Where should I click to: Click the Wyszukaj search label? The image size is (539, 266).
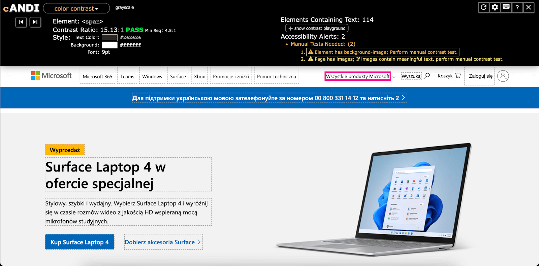(x=412, y=76)
